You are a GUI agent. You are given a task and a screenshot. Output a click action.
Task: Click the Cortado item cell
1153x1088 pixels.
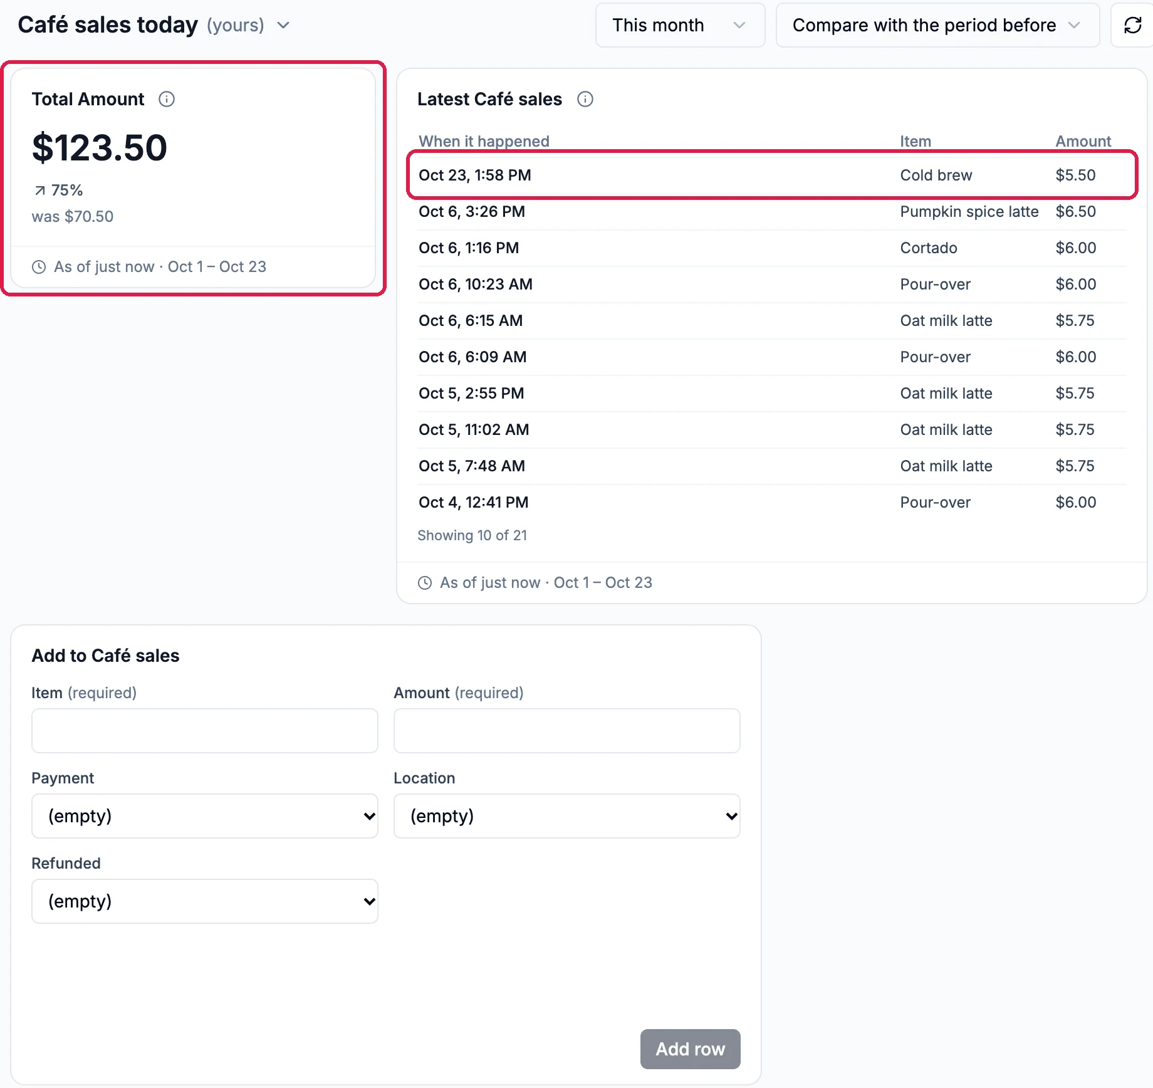point(929,248)
